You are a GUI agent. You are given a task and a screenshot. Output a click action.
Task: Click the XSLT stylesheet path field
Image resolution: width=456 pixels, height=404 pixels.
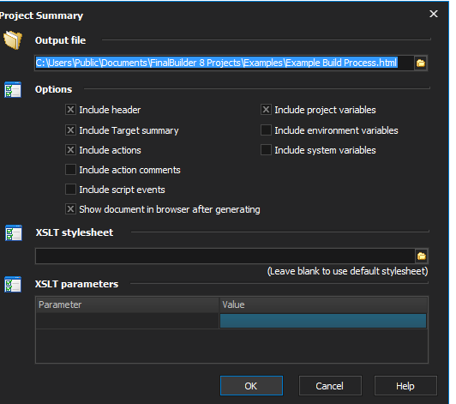[x=225, y=256]
